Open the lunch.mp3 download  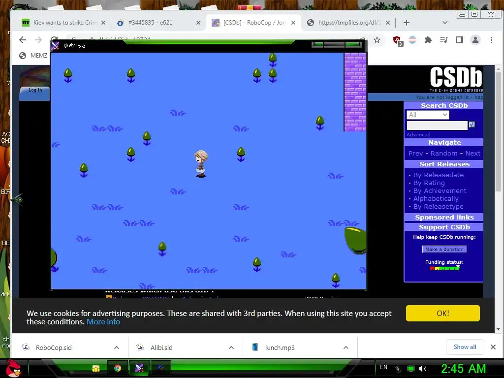(280, 347)
